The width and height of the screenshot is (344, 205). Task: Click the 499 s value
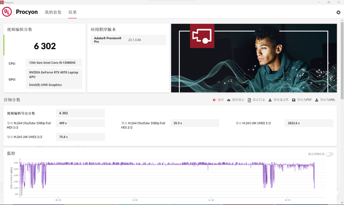[x=63, y=123]
